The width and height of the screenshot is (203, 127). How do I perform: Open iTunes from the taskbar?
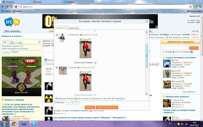click(24, 124)
